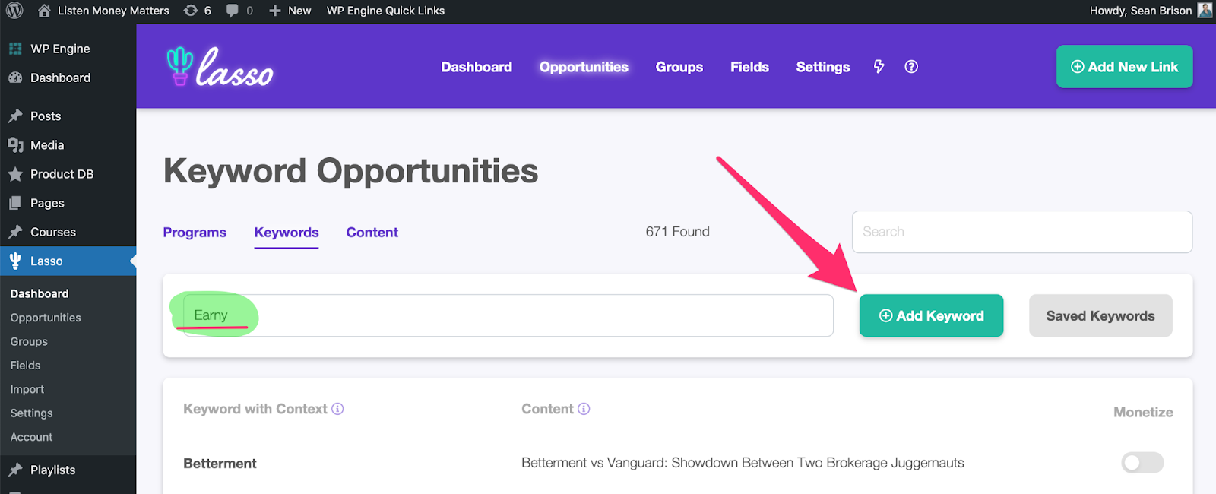Viewport: 1216px width, 494px height.
Task: Click the WP Engine sidebar icon
Action: pos(15,49)
